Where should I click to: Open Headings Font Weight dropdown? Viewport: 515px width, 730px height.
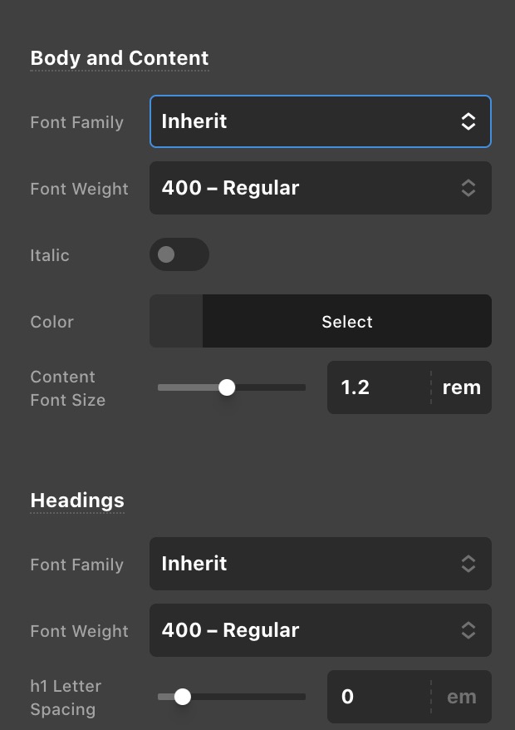[320, 630]
